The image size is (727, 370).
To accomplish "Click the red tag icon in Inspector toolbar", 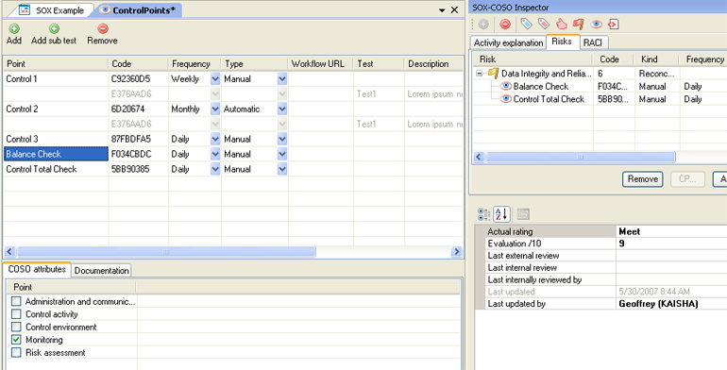I will (x=544, y=24).
